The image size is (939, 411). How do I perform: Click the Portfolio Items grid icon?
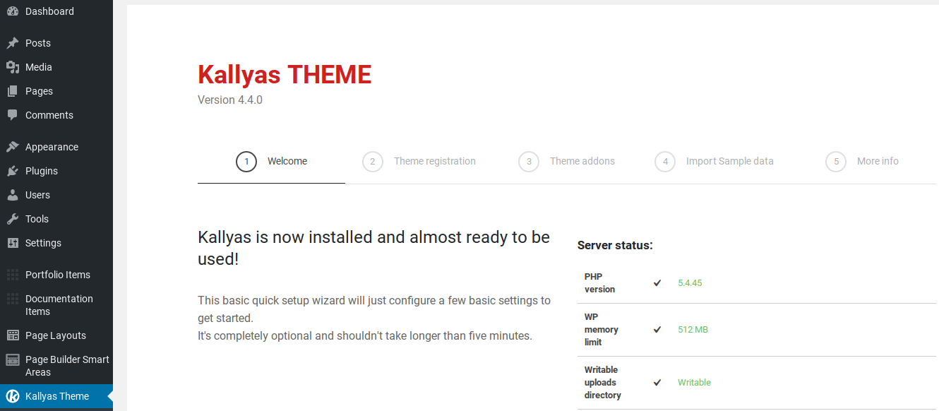tap(13, 275)
